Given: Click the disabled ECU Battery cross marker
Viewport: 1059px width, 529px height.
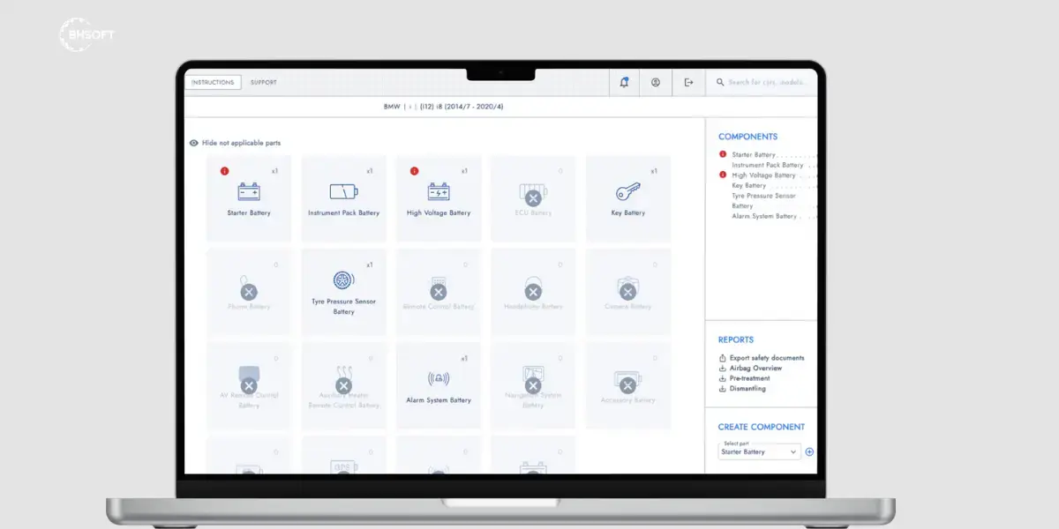Looking at the screenshot, I should (533, 198).
